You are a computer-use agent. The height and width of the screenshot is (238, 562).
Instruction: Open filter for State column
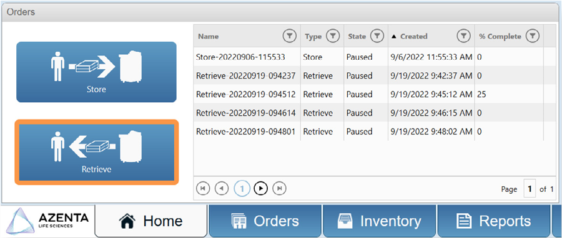coord(377,36)
